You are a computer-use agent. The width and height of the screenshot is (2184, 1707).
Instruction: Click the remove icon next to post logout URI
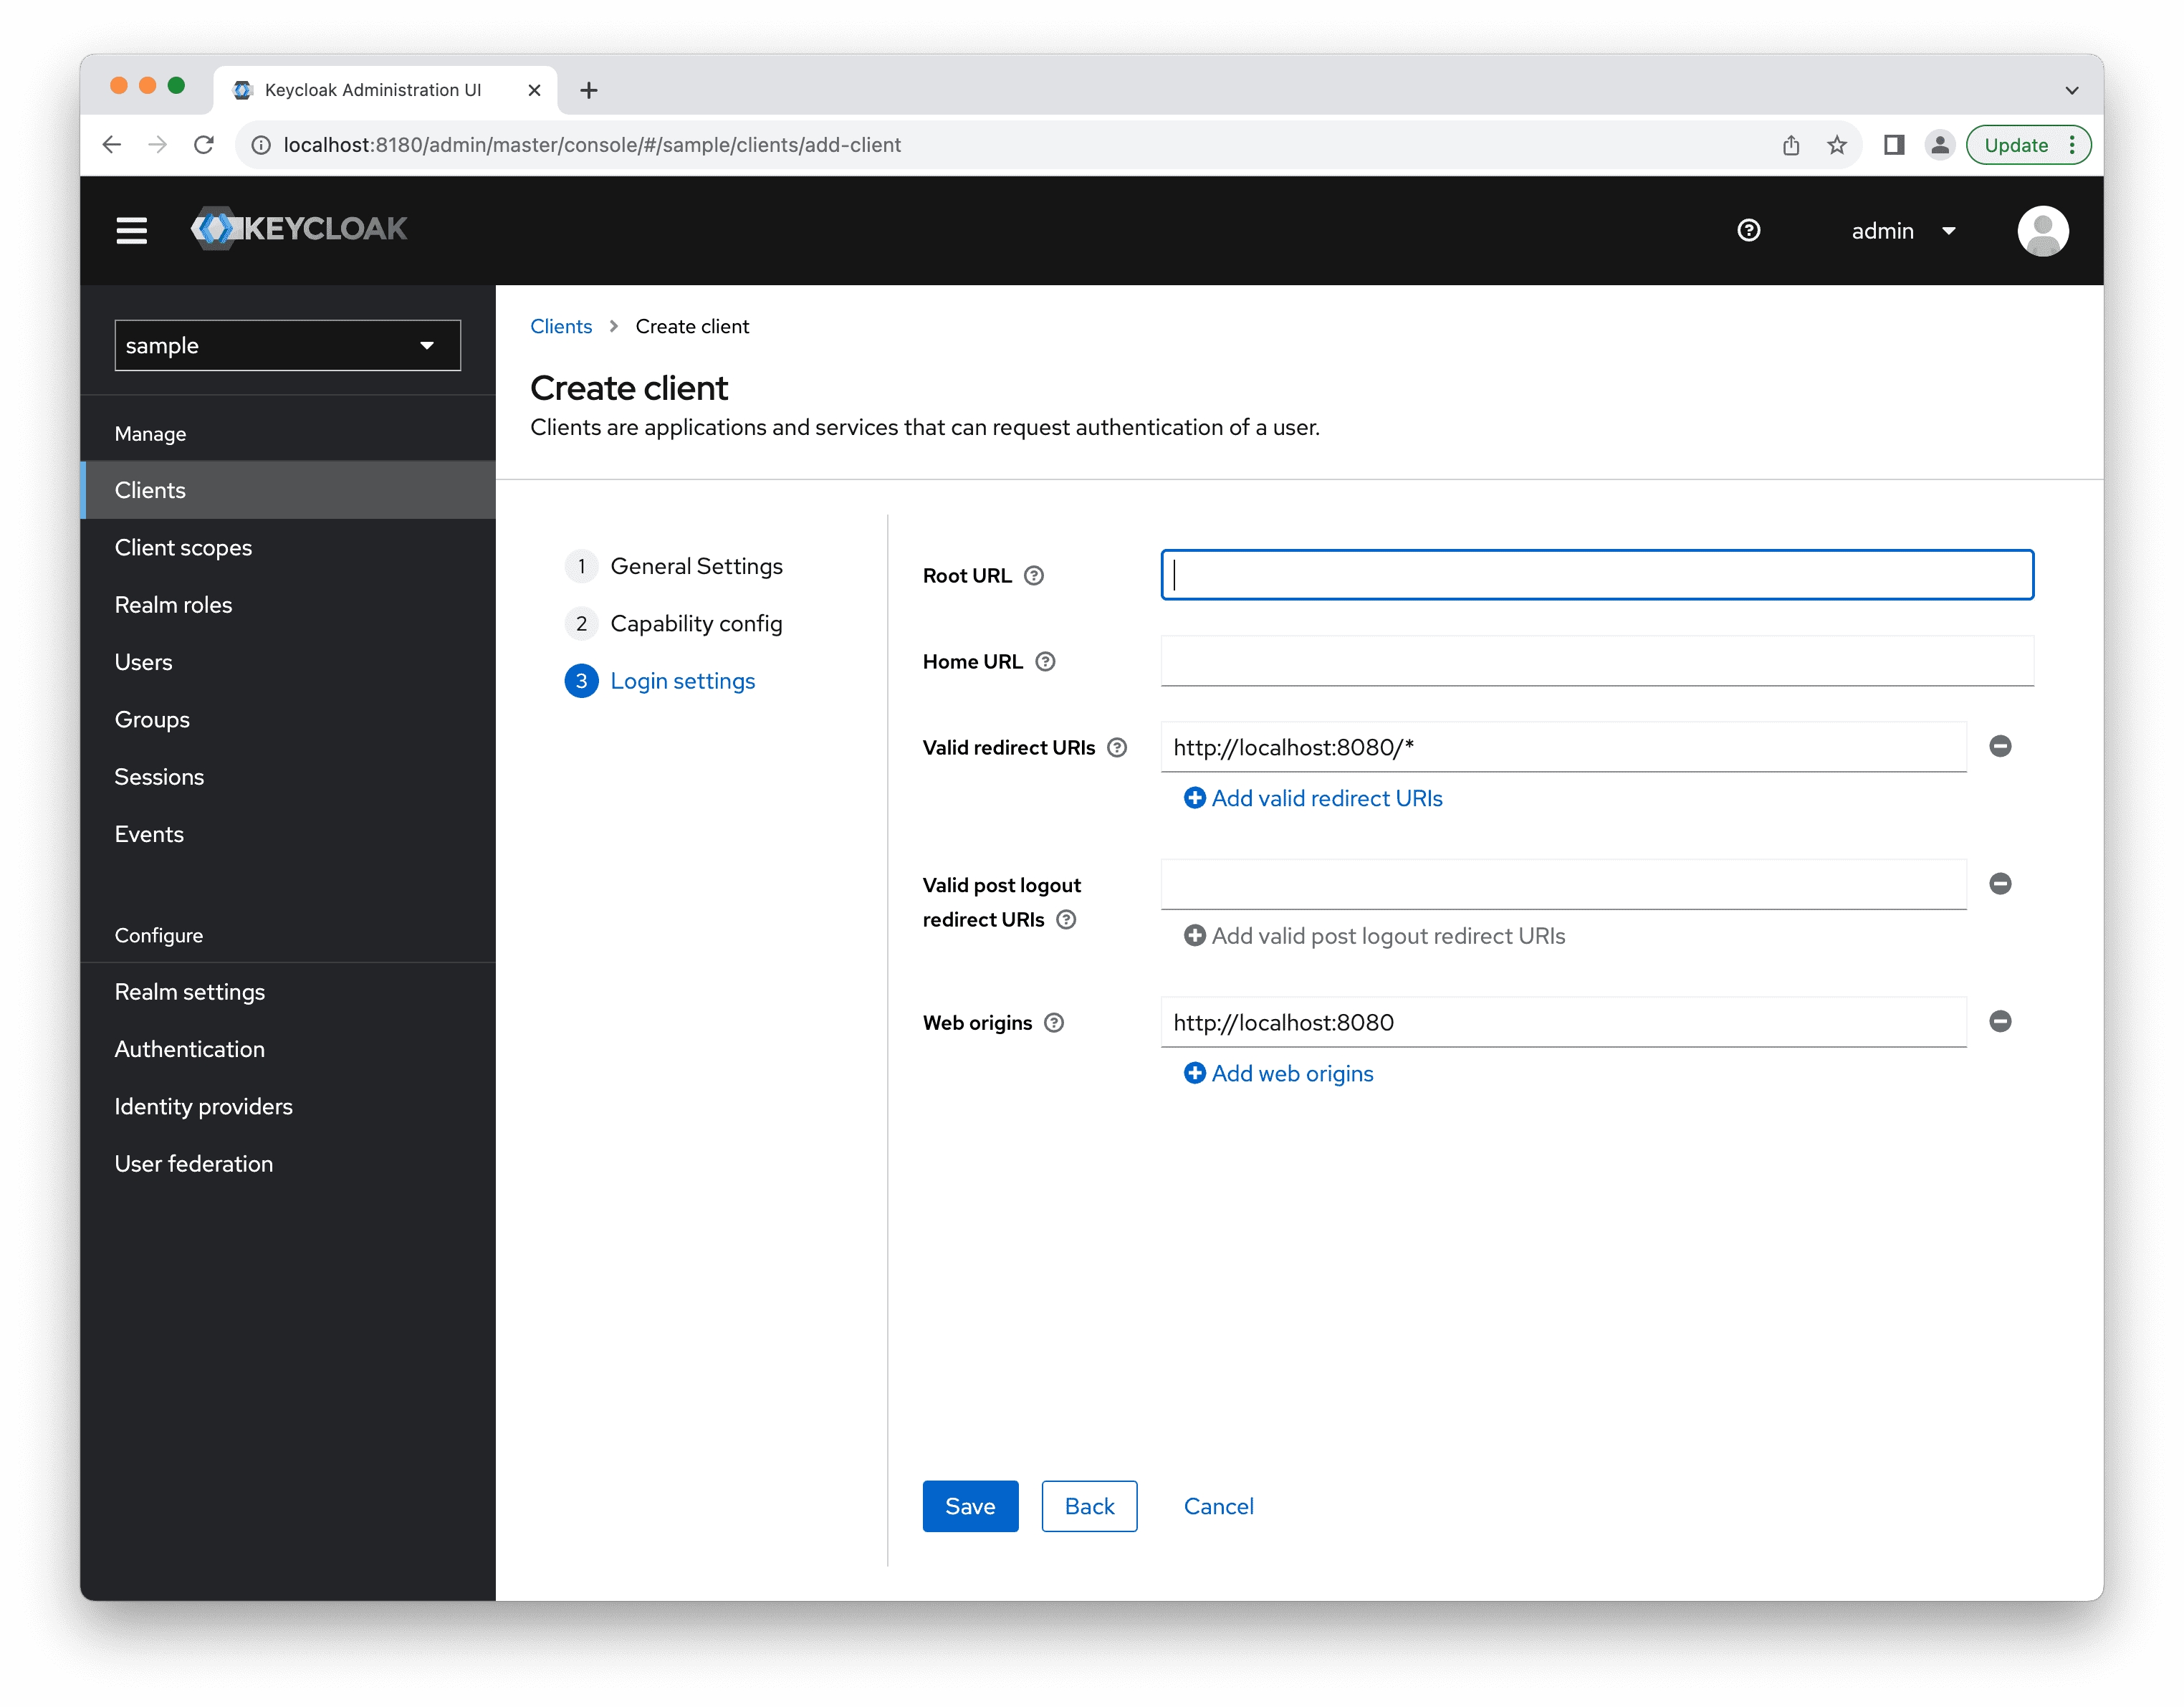click(x=2000, y=883)
